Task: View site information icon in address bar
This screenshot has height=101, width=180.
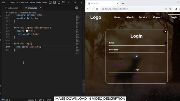Action: (x=103, y=9)
